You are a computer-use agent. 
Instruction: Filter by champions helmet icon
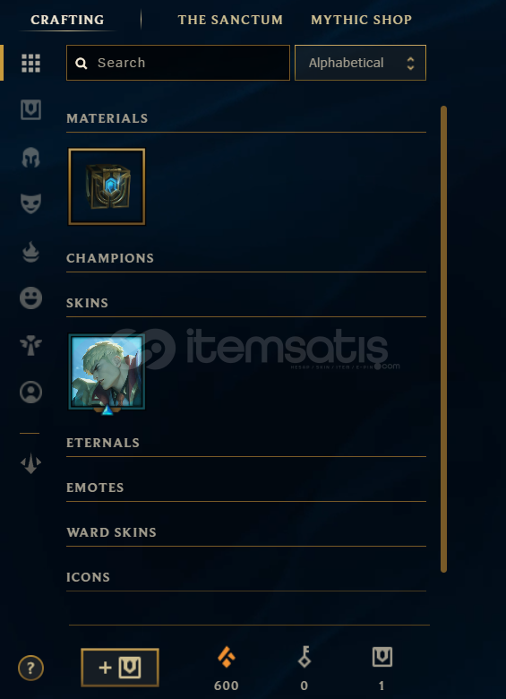[x=30, y=158]
